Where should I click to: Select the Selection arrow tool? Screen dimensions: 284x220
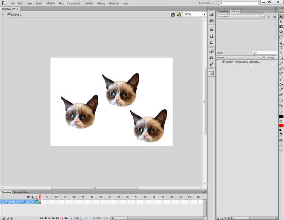click(x=281, y=16)
